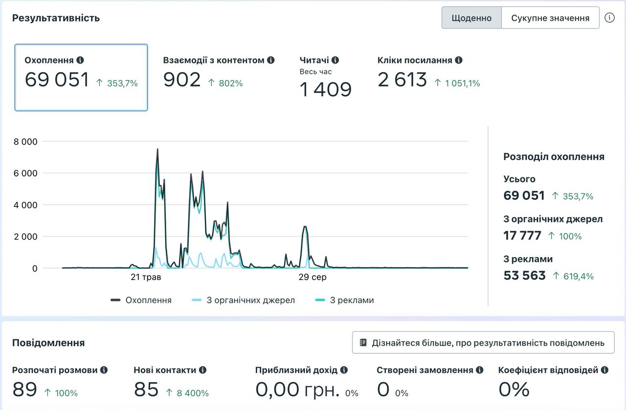The image size is (626, 410).
Task: Click the 17 777 organic reach value
Action: pos(522,236)
